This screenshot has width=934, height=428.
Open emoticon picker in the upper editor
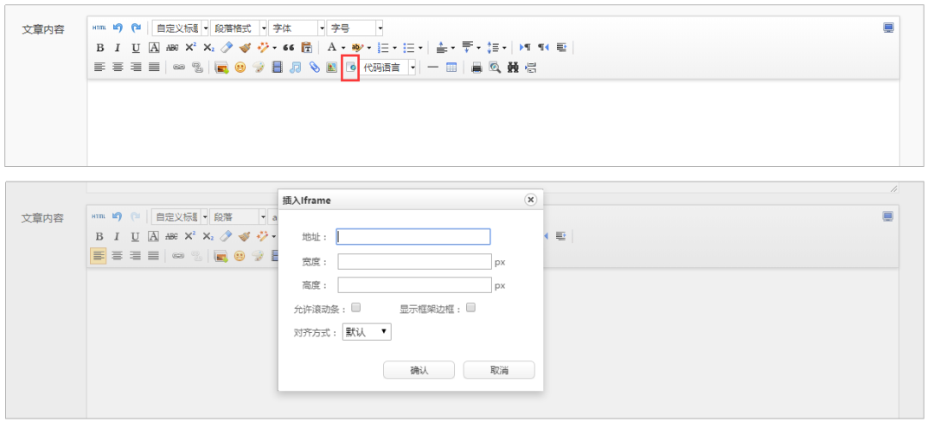tap(240, 67)
